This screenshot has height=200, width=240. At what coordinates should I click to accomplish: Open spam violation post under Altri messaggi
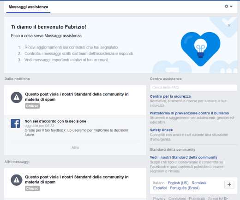(77, 179)
